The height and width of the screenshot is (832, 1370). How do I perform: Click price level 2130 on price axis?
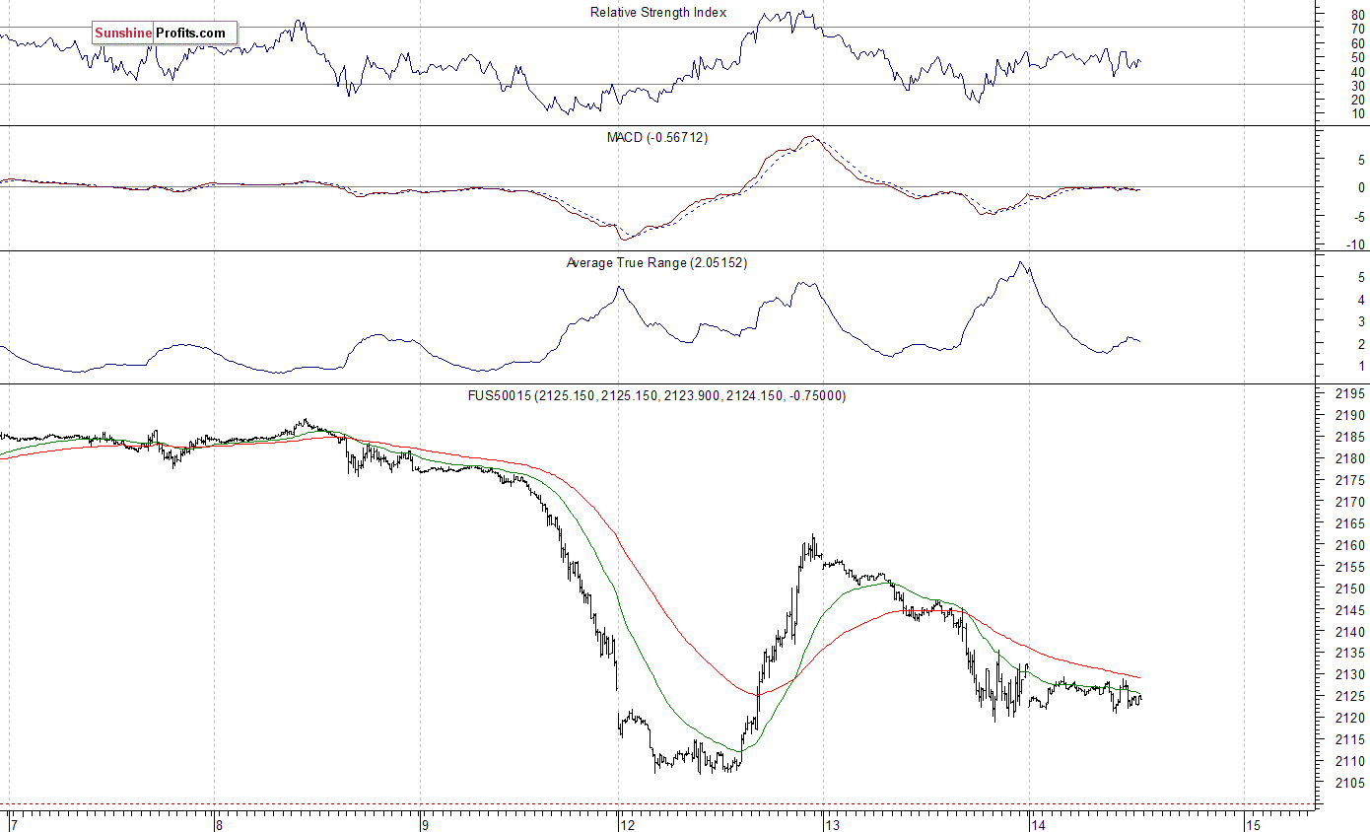(1350, 675)
